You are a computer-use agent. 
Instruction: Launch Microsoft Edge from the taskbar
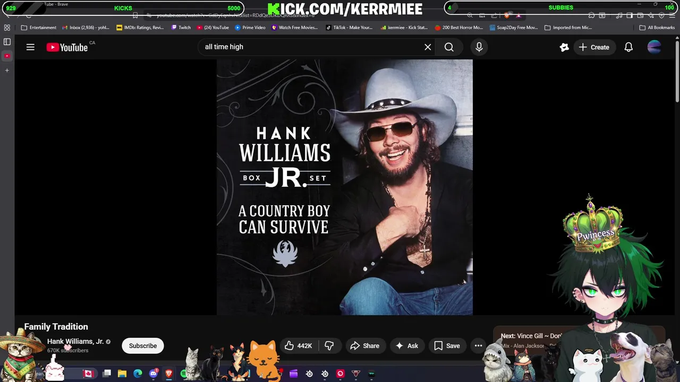[138, 374]
